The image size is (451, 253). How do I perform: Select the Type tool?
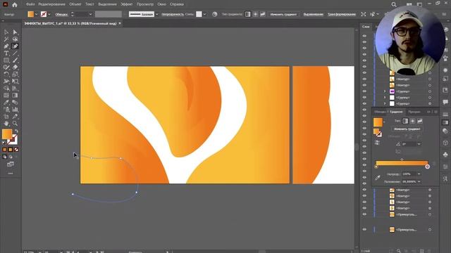[x=6, y=53]
